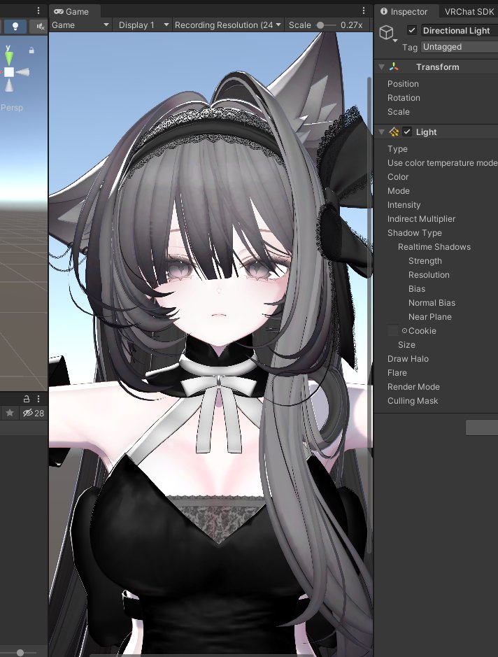Click the Directional Light name field

pos(460,31)
